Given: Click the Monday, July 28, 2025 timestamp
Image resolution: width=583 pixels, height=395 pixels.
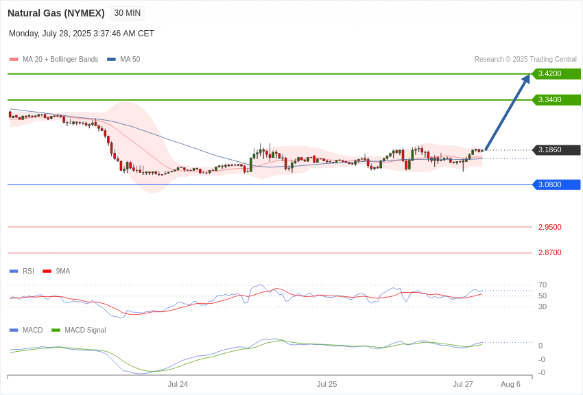Looking at the screenshot, I should 82,34.
